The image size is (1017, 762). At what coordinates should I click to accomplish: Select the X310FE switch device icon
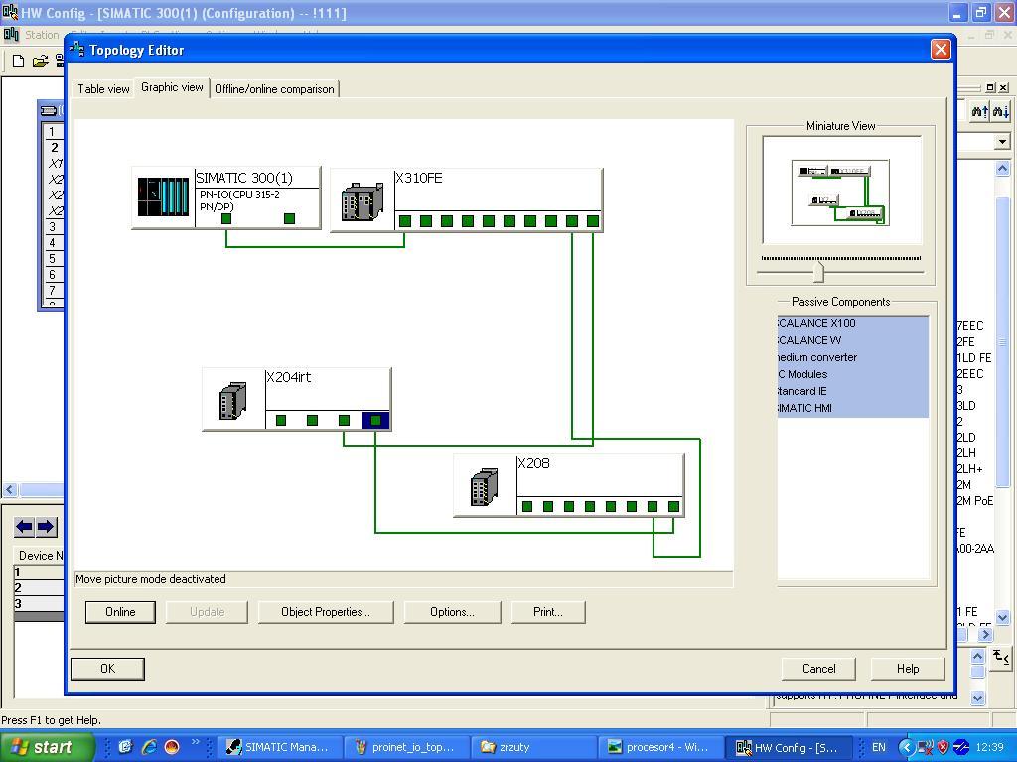pyautogui.click(x=363, y=201)
